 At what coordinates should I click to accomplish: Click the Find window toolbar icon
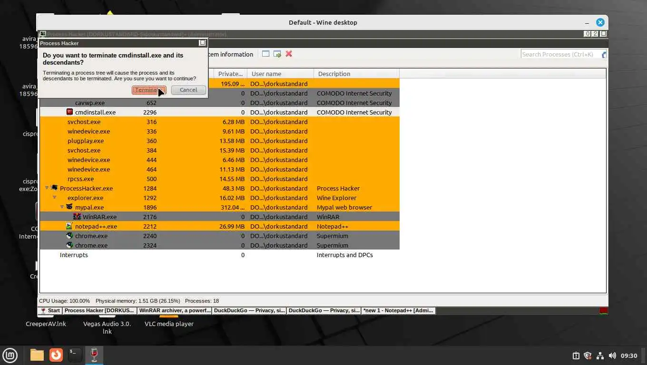(x=265, y=54)
